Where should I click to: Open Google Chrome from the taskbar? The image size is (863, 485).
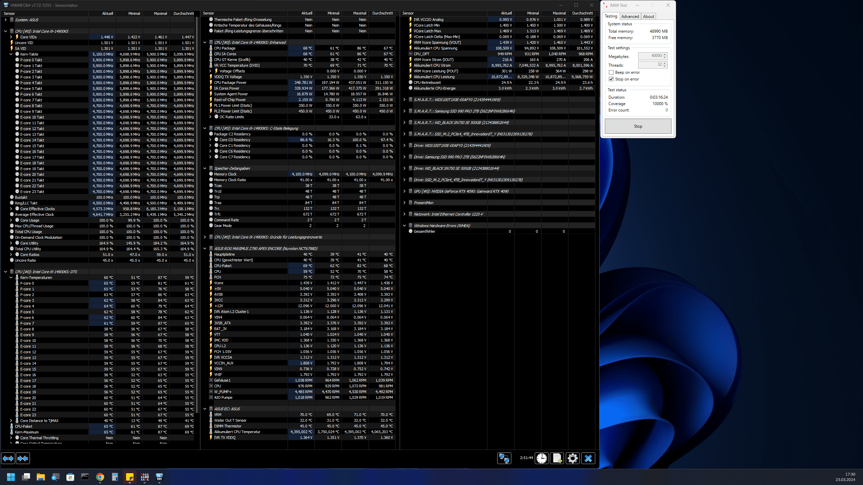point(100,477)
